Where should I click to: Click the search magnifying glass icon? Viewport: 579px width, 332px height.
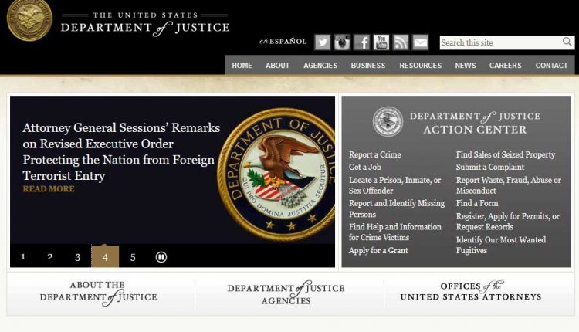point(567,42)
